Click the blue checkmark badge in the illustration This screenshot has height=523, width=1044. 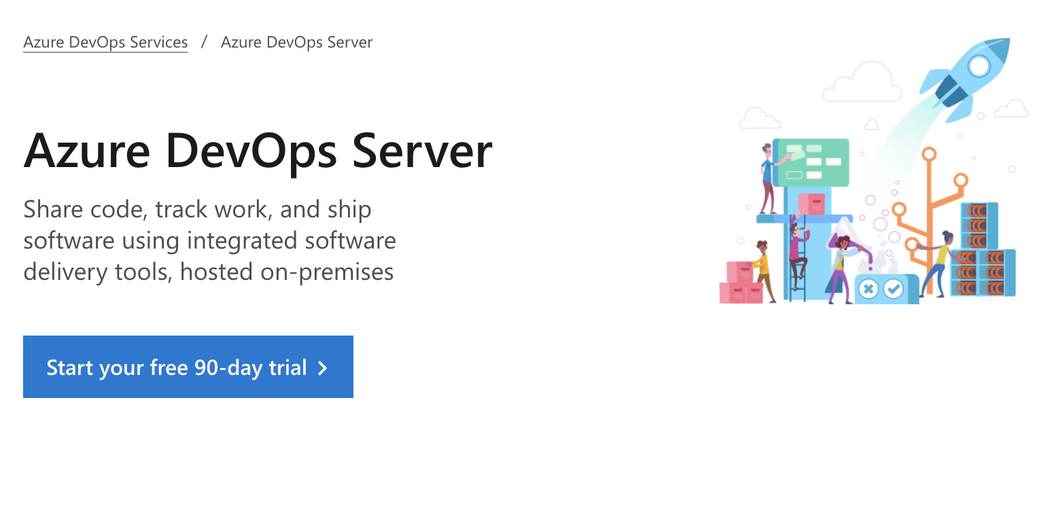[x=894, y=288]
